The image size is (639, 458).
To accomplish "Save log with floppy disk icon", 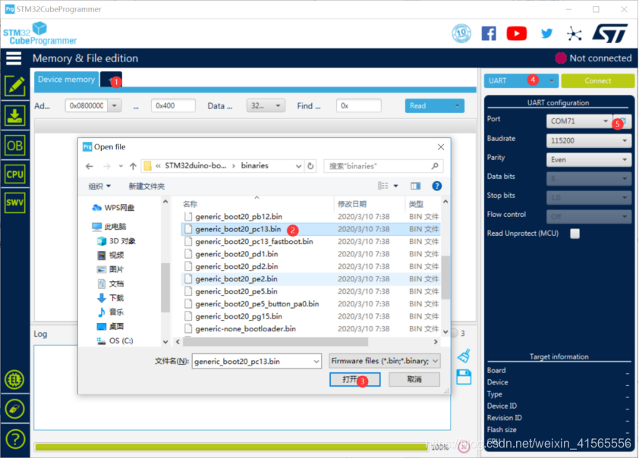I will tap(464, 377).
